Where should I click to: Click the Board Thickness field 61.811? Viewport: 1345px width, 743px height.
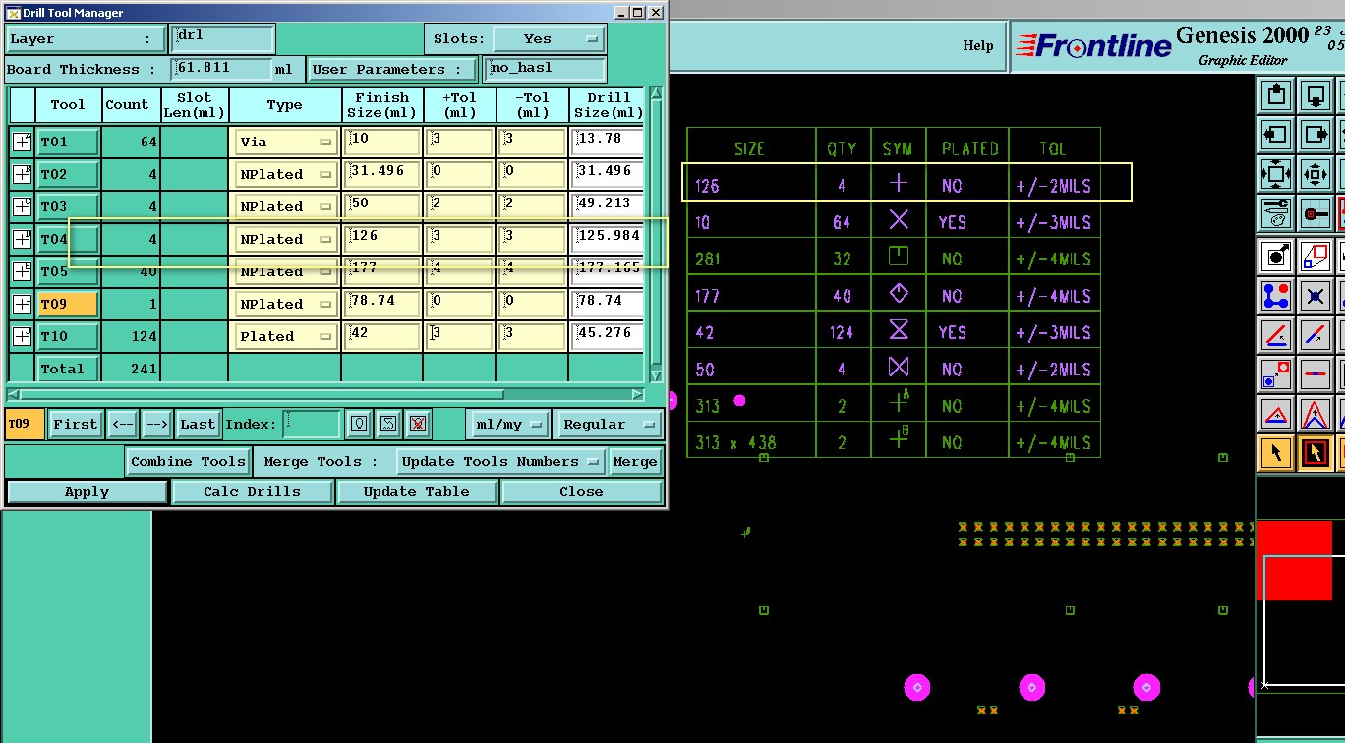click(222, 69)
